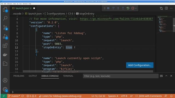Open the Extensions view
Screen dimensions: 175x98
[5, 45]
